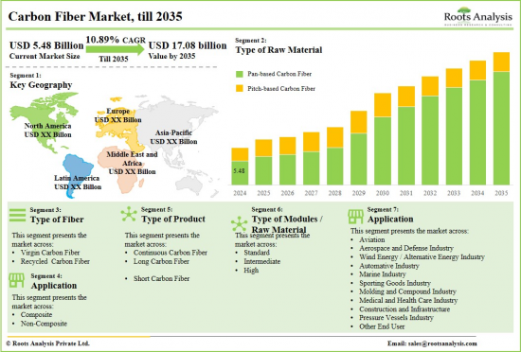The image size is (521, 352).
Task: Click 'Other End User' bullet
Action: point(382,326)
